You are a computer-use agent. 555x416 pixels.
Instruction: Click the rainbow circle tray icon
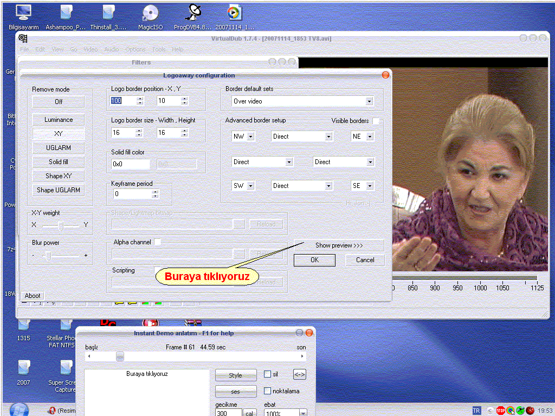(x=511, y=411)
